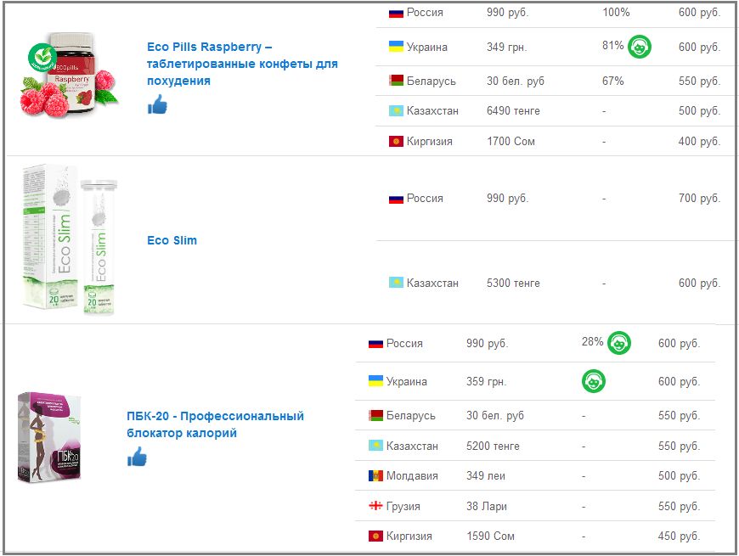Click the Kazakhstan flag in the 5300 тенге row
The width and height of the screenshot is (739, 556).
[396, 283]
